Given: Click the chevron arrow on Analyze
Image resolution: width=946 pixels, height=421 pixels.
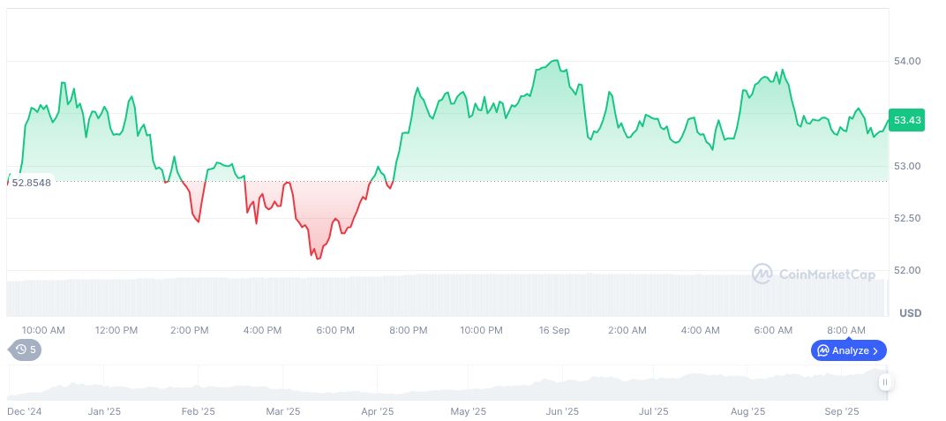Looking at the screenshot, I should pyautogui.click(x=875, y=350).
